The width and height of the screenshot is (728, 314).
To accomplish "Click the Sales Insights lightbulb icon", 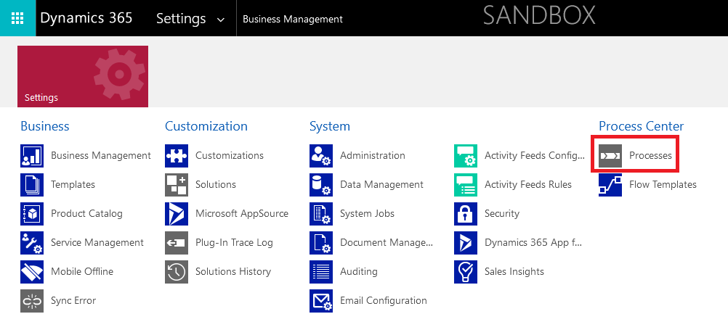I will coord(466,272).
